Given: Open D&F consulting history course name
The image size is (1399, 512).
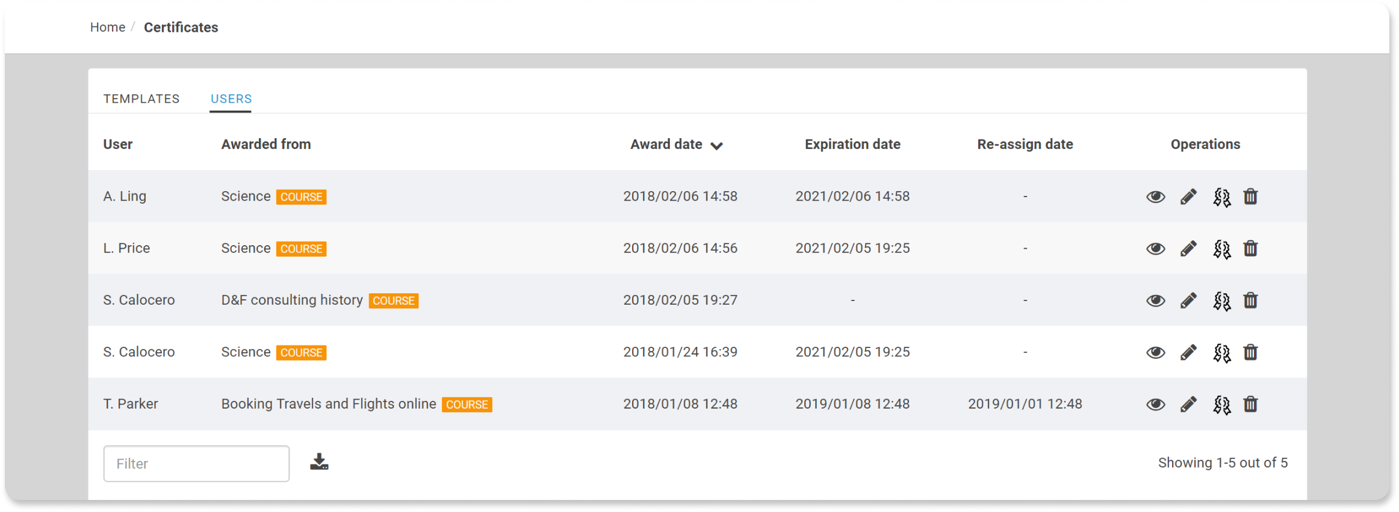Looking at the screenshot, I should [292, 300].
